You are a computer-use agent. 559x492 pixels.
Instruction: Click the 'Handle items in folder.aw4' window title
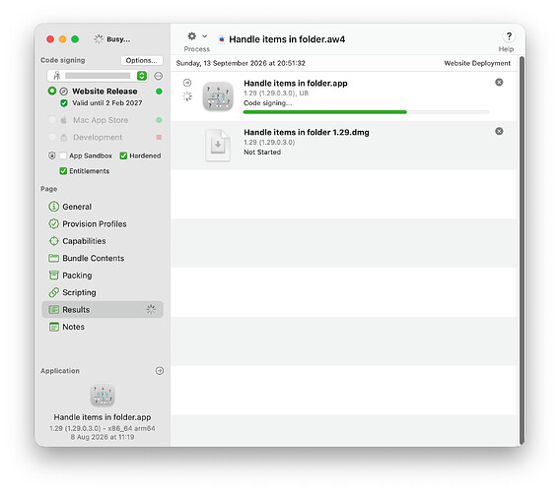click(x=287, y=39)
